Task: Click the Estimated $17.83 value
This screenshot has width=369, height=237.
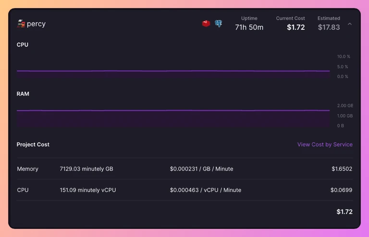Action: click(329, 27)
